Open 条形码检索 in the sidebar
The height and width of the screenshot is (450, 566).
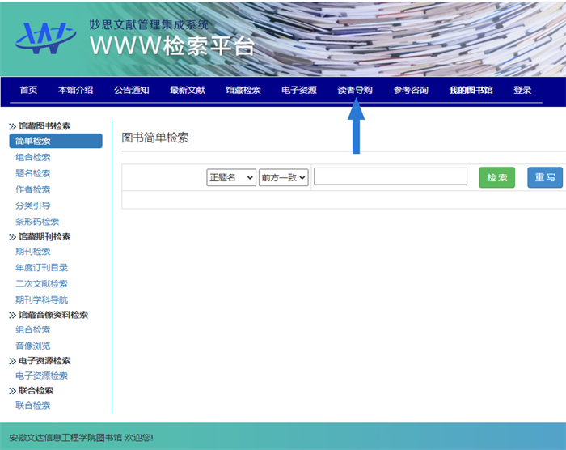coord(37,222)
